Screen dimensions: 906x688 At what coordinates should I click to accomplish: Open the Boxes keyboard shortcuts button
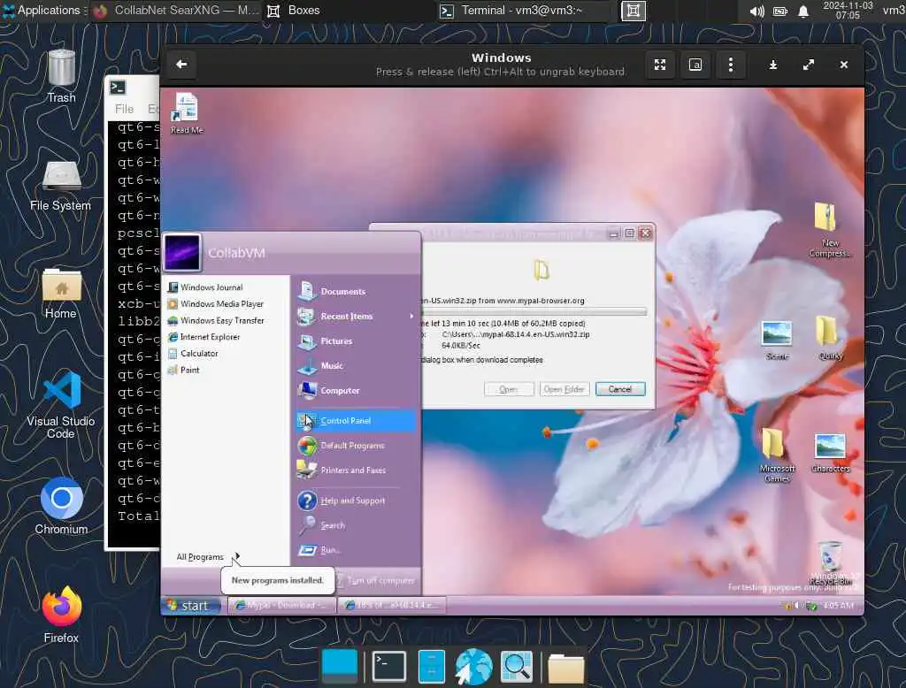click(695, 65)
